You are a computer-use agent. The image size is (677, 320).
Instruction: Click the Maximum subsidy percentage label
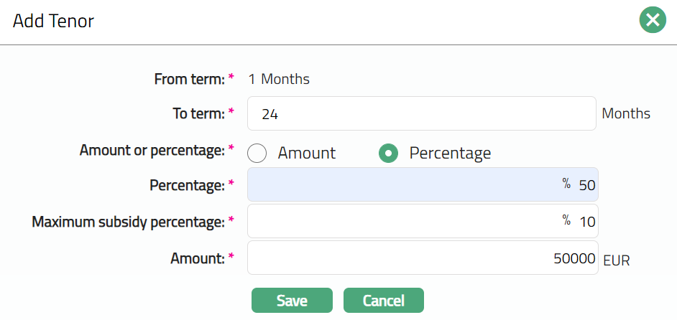(128, 222)
